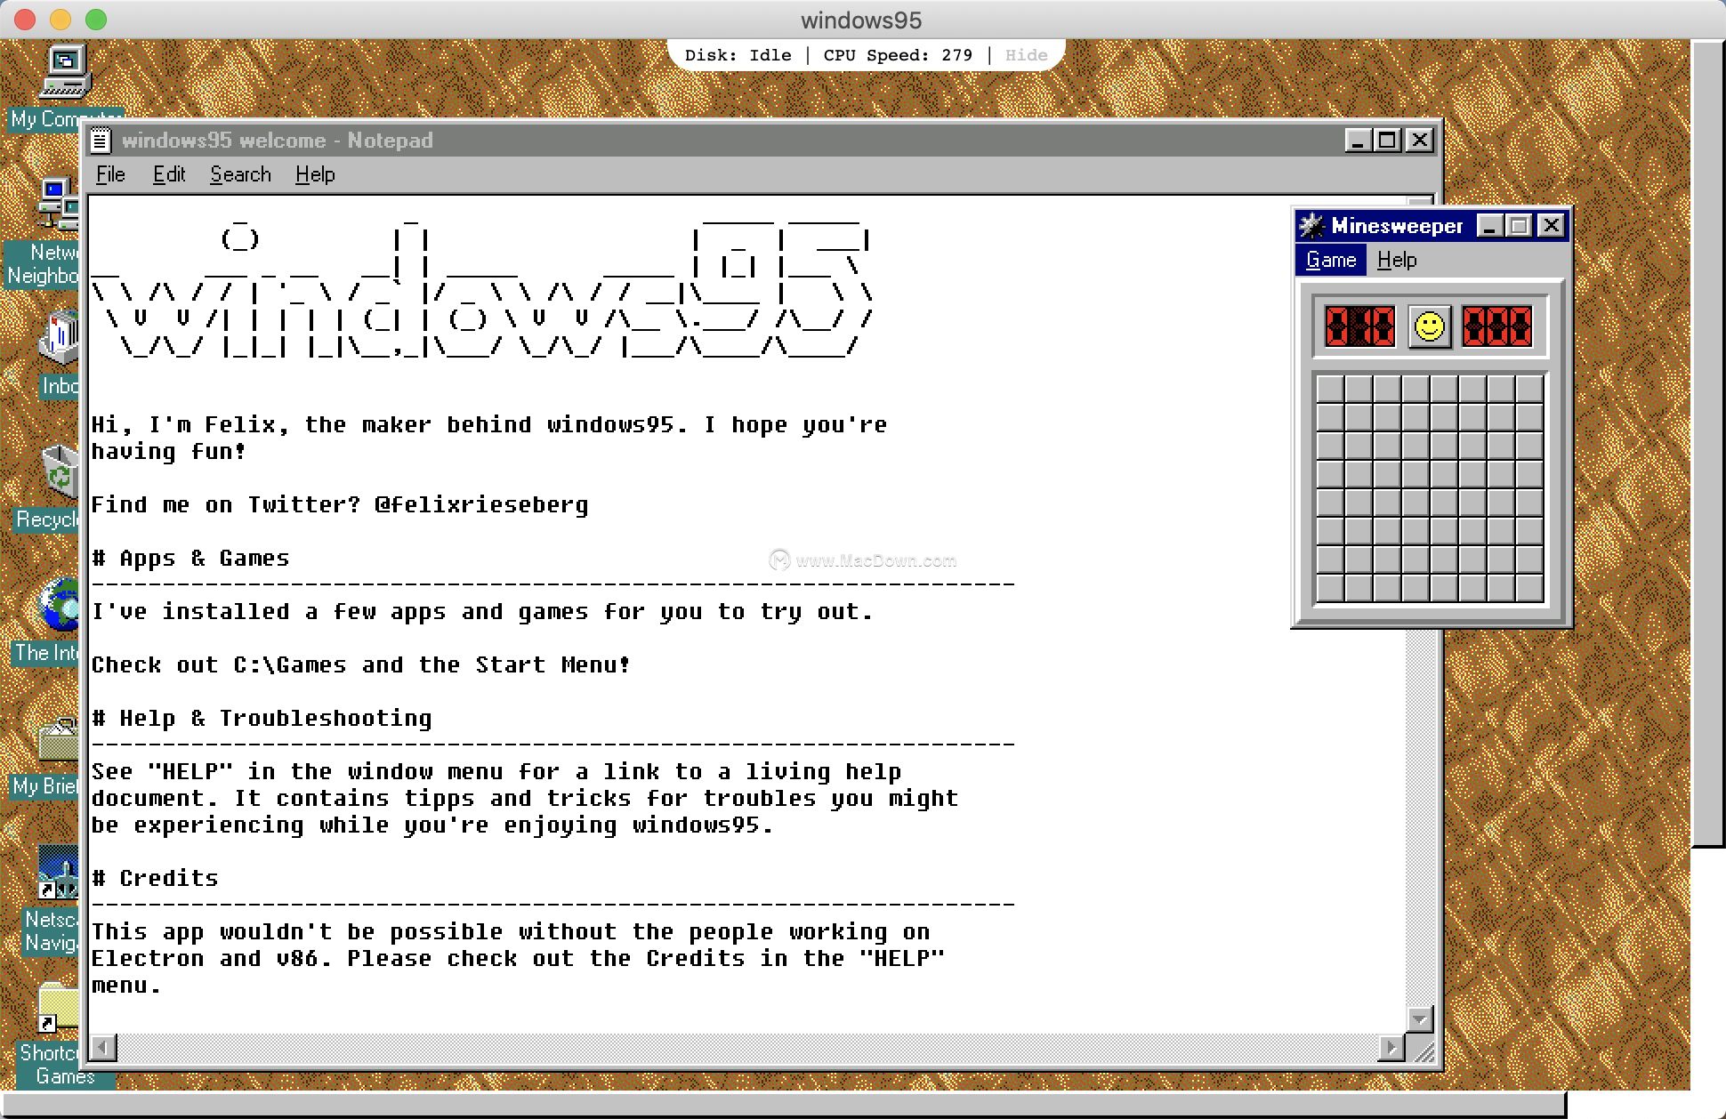Minimize the Minesweeper window
This screenshot has height=1119, width=1726.
(1489, 226)
